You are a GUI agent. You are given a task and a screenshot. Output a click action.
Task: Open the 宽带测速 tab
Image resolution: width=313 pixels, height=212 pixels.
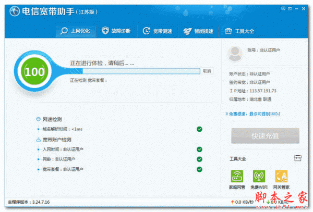(156, 31)
